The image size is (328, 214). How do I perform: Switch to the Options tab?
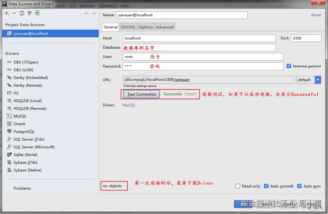click(x=146, y=27)
